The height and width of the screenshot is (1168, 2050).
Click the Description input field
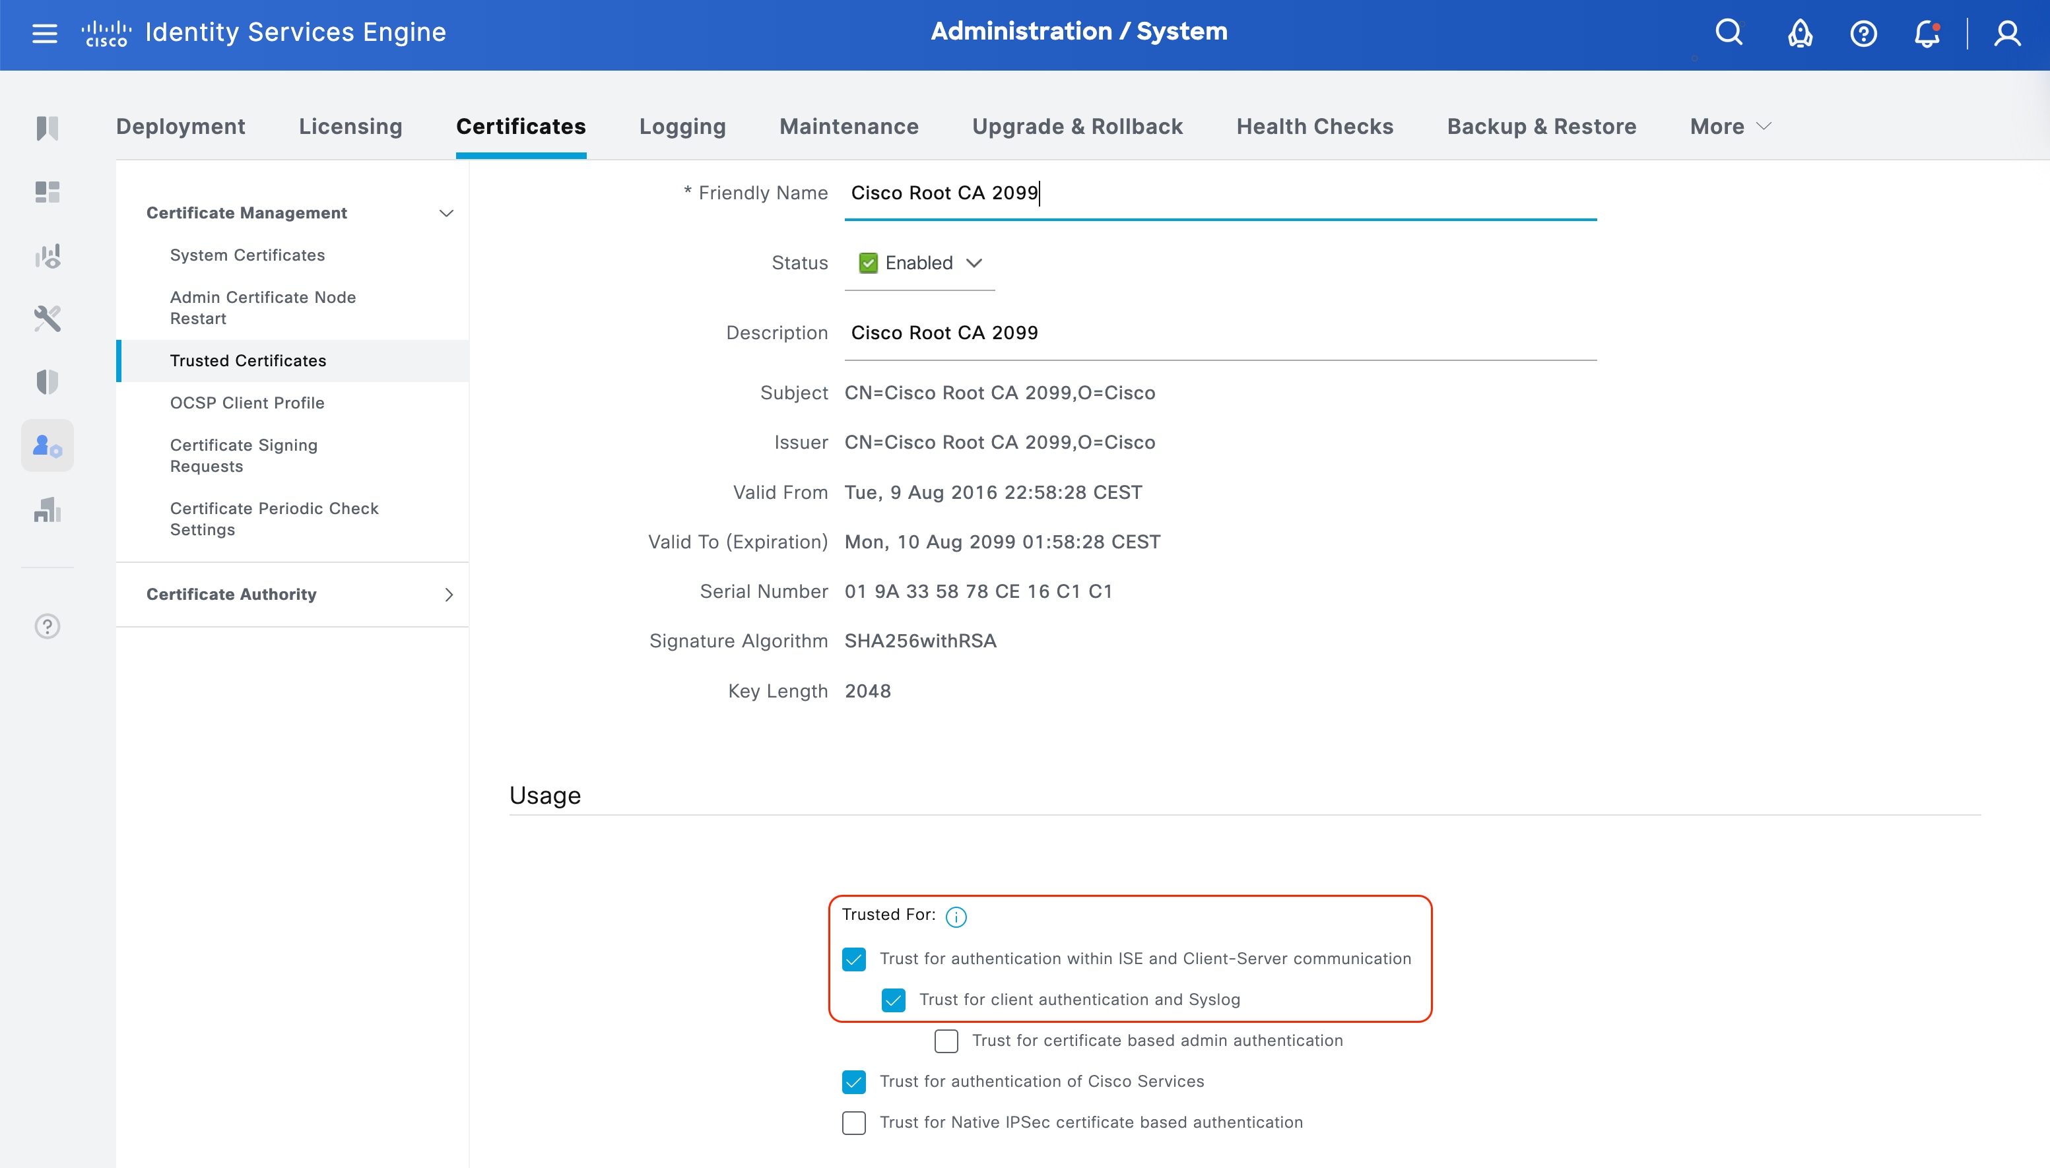coord(1220,333)
